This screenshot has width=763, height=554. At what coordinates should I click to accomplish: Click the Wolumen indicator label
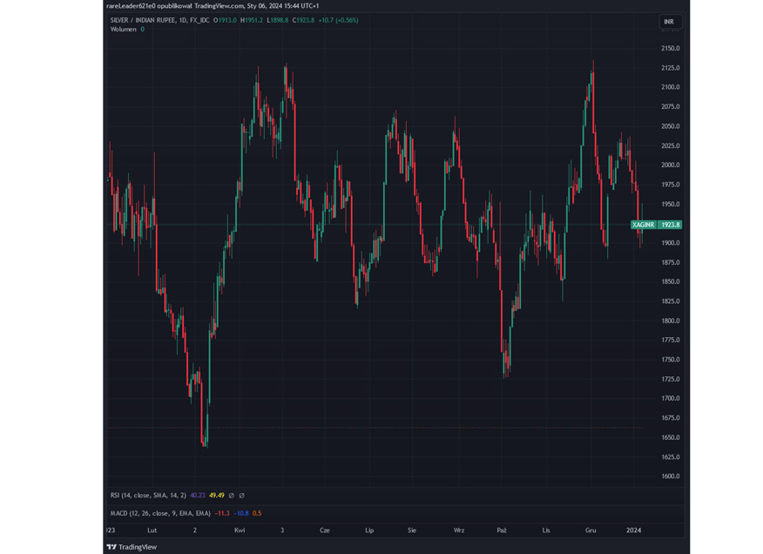tap(123, 30)
